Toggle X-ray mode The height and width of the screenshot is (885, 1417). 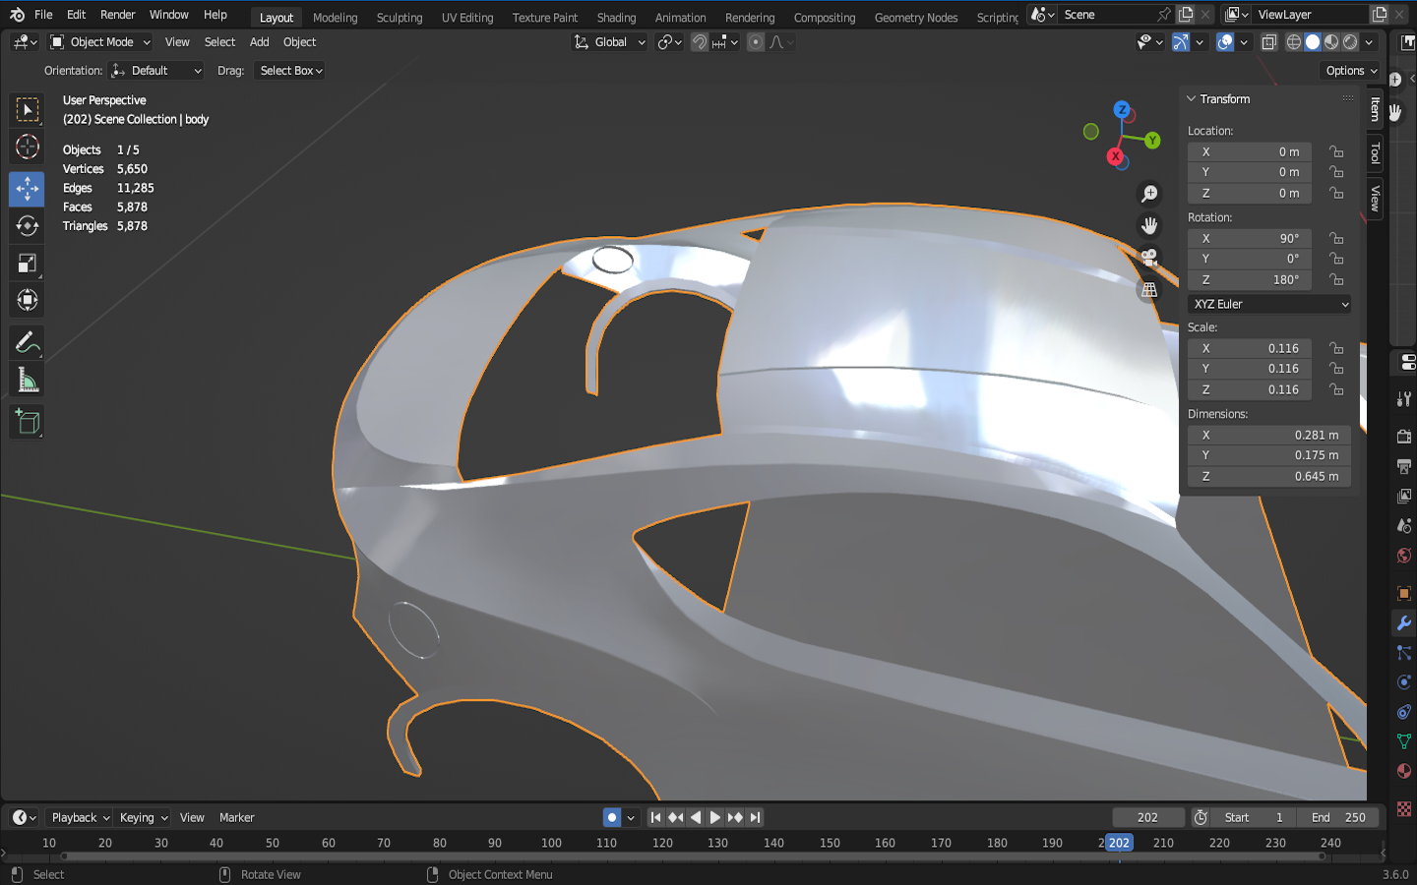tap(1269, 42)
